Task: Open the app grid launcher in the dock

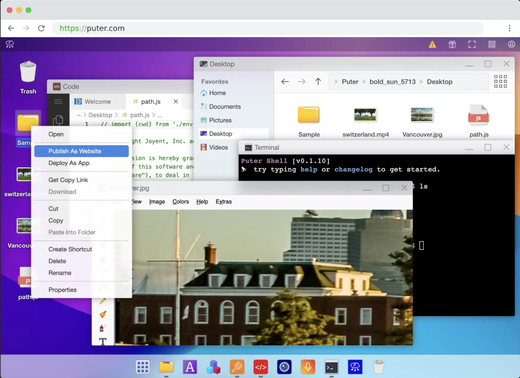Action: [x=143, y=367]
